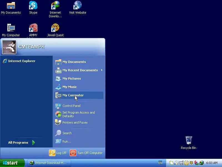Click the Turn Off Computer button
Screen dimensions: 222x167
[x=86, y=153]
